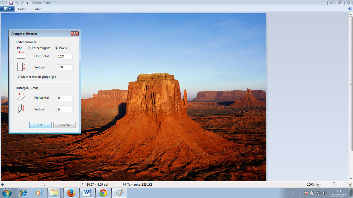
Task: Open the Customize Quick Access Toolbar arrow
Action: click(27, 3)
